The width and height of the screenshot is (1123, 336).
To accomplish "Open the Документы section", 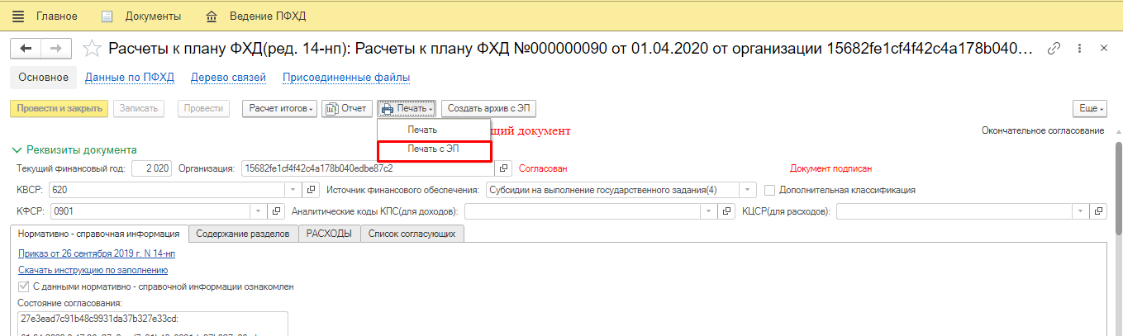I will [x=140, y=16].
